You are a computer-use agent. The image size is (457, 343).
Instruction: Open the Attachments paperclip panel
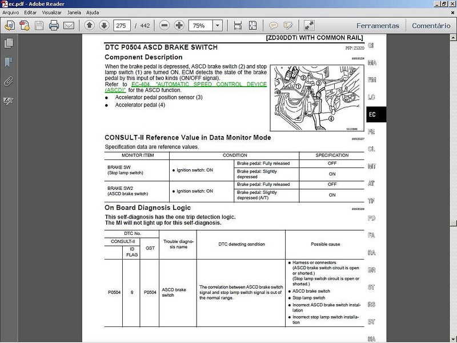point(9,81)
